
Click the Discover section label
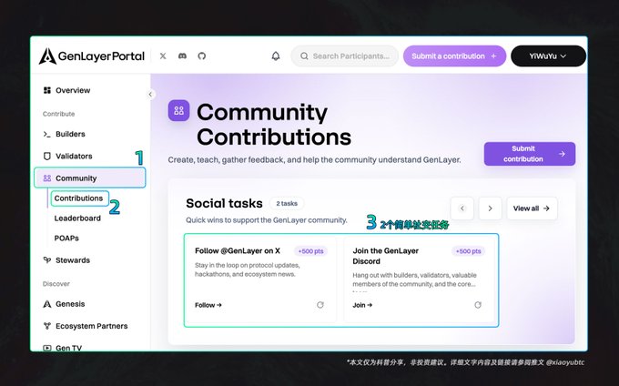tap(56, 284)
